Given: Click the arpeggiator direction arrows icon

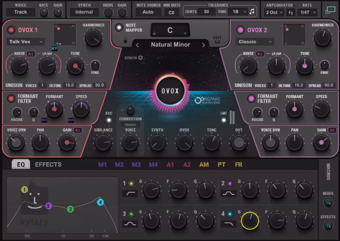Looking at the screenshot, I should point(290,12).
